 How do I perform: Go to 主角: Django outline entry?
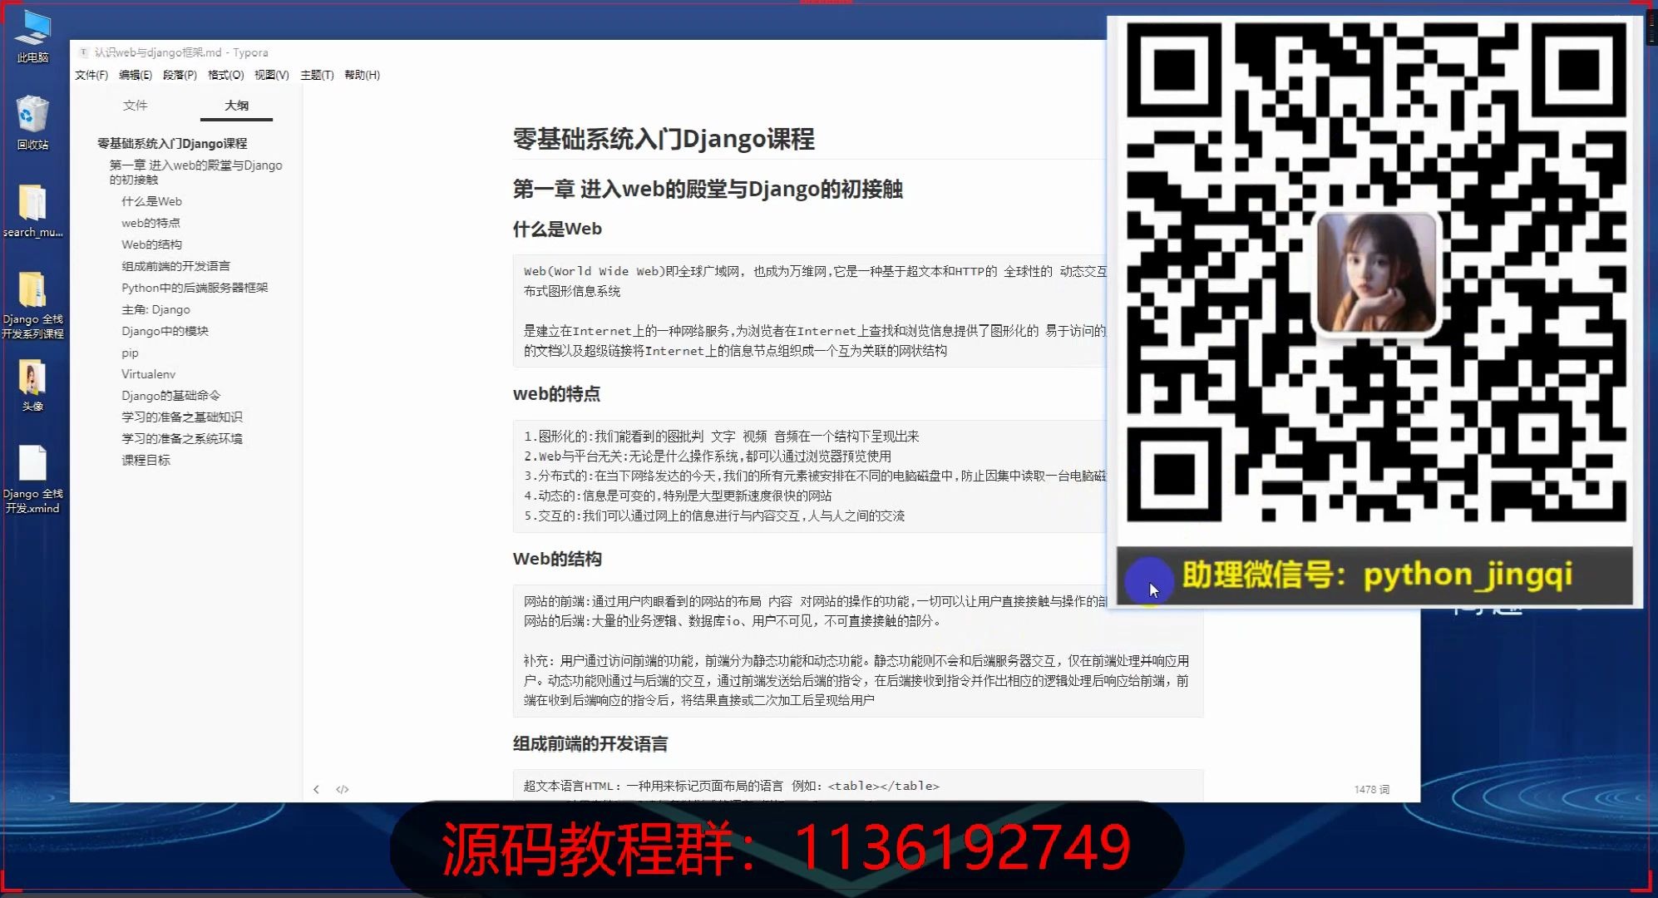[x=155, y=309]
